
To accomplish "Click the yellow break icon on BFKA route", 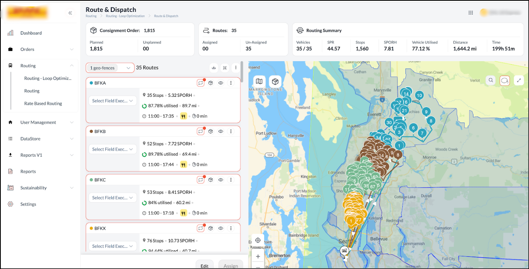I will pos(183,116).
